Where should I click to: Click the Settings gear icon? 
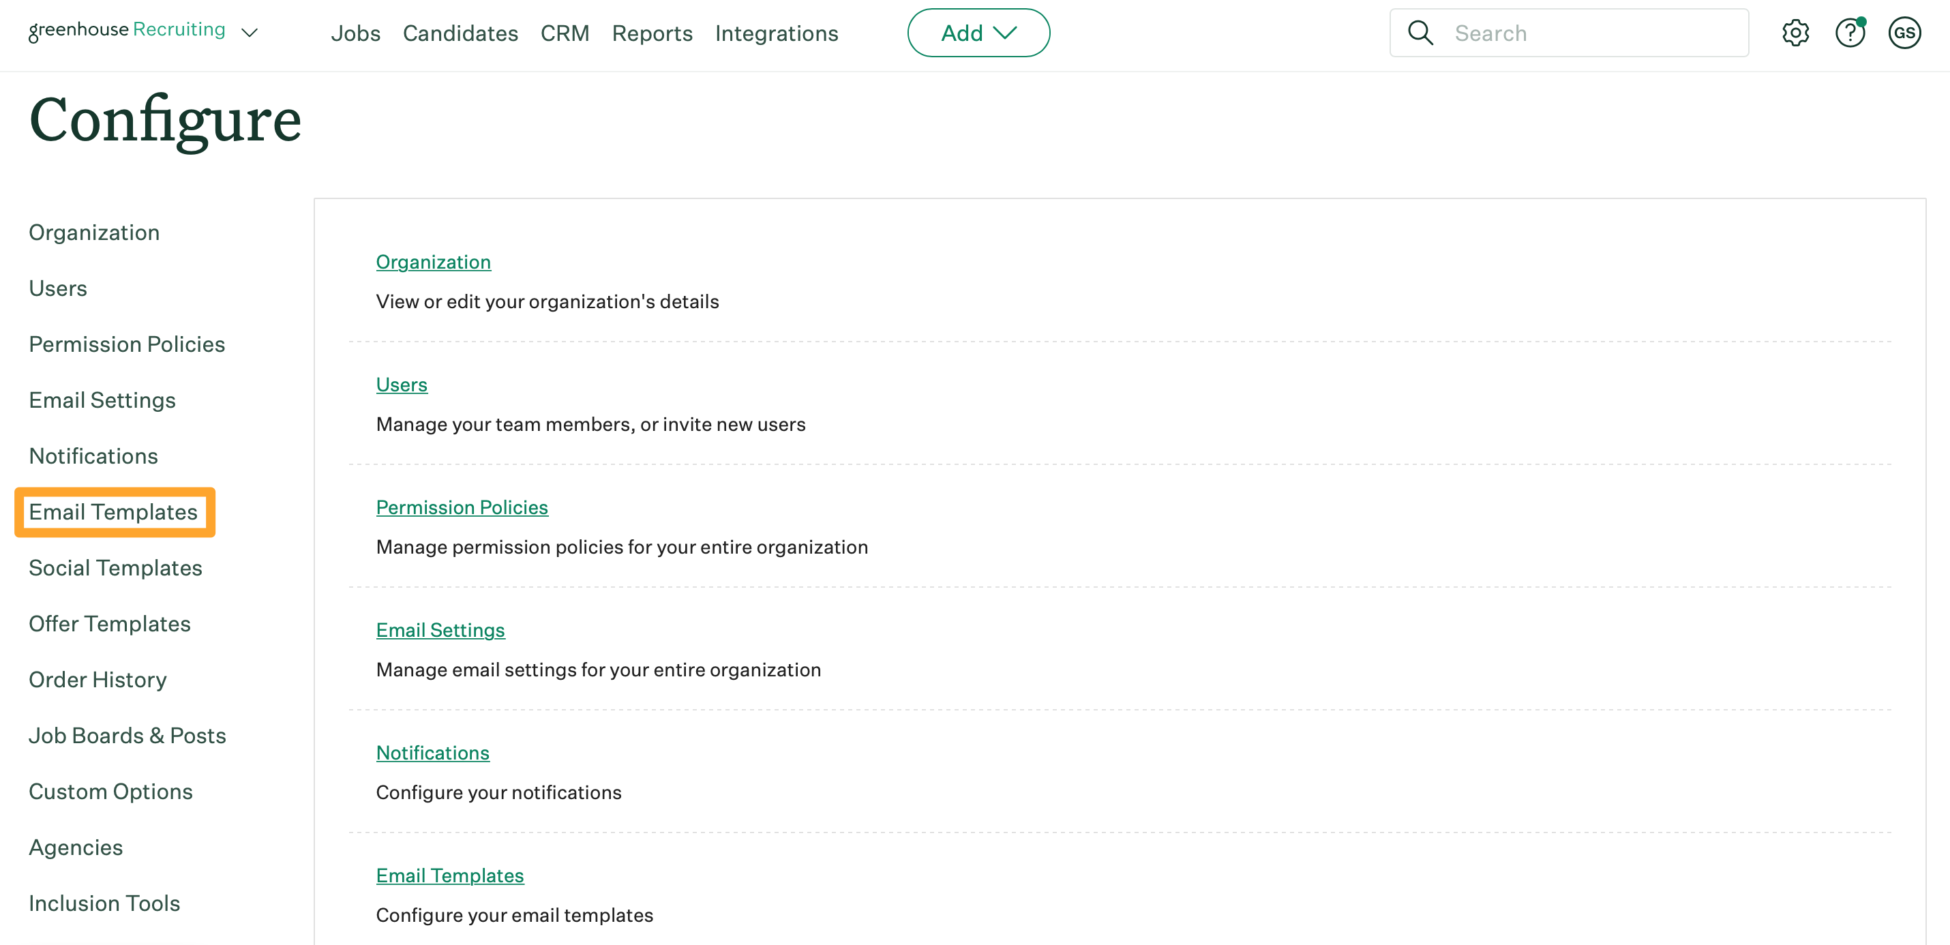(1796, 32)
